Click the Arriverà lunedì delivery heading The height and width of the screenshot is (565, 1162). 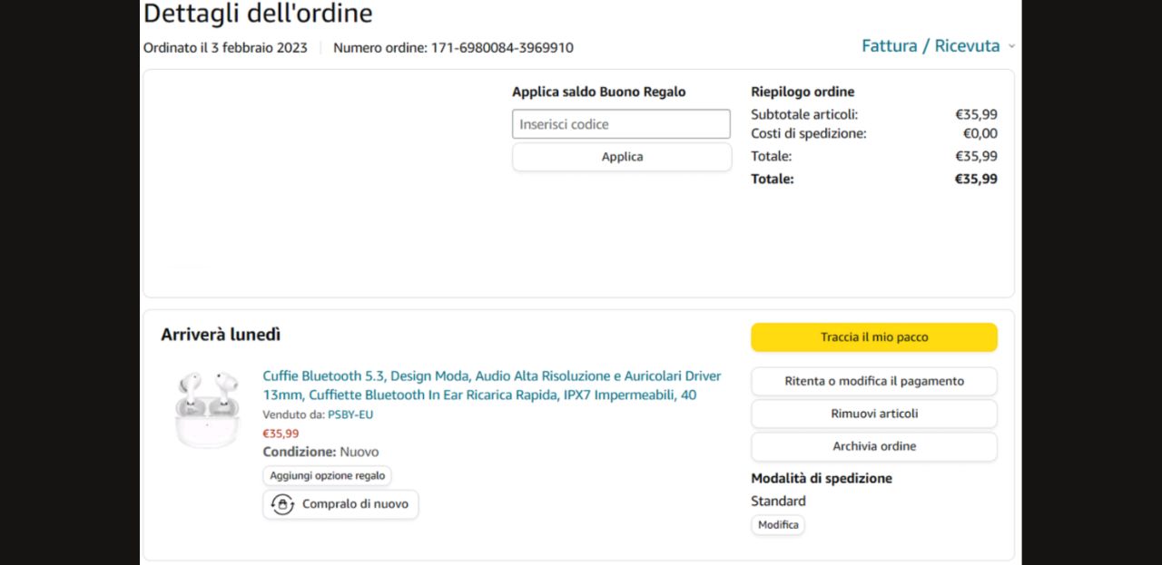(221, 335)
